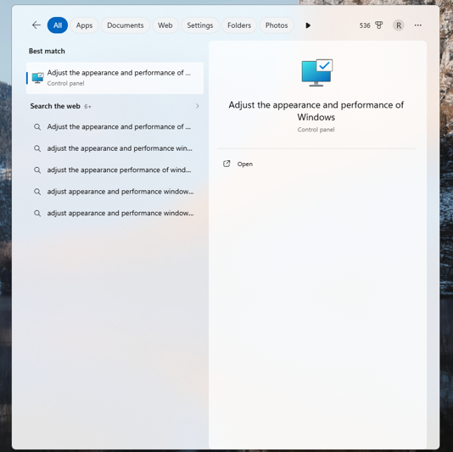Screen dimensions: 453x452
Task: Switch to the Apps filter
Action: pos(84,25)
